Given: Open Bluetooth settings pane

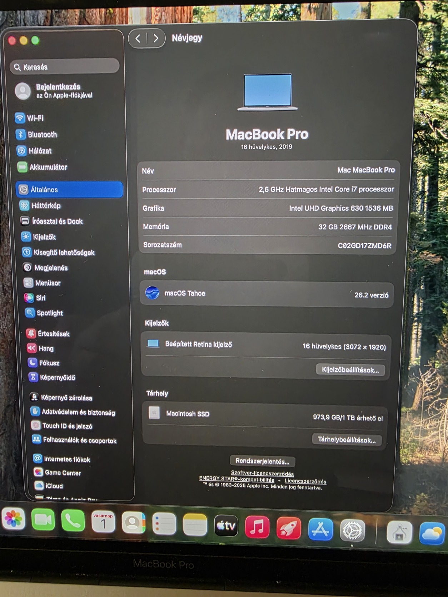Looking at the screenshot, I should point(36,135).
